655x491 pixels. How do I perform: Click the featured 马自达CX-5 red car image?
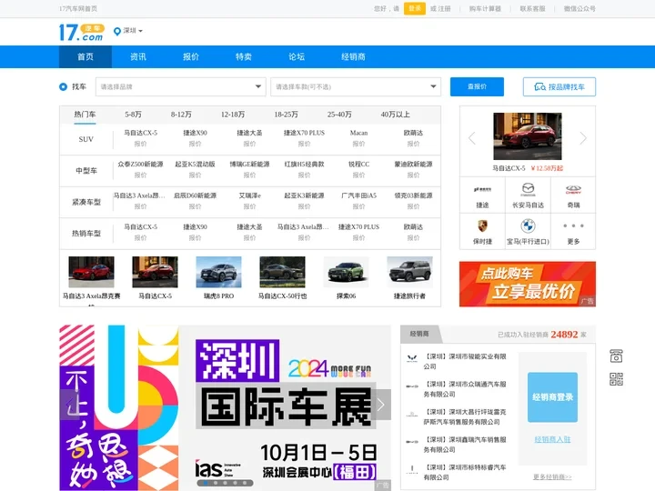(527, 136)
